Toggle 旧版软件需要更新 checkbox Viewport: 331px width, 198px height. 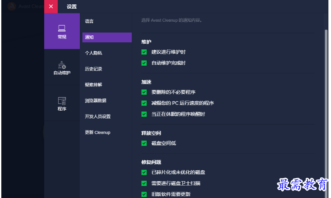point(144,194)
